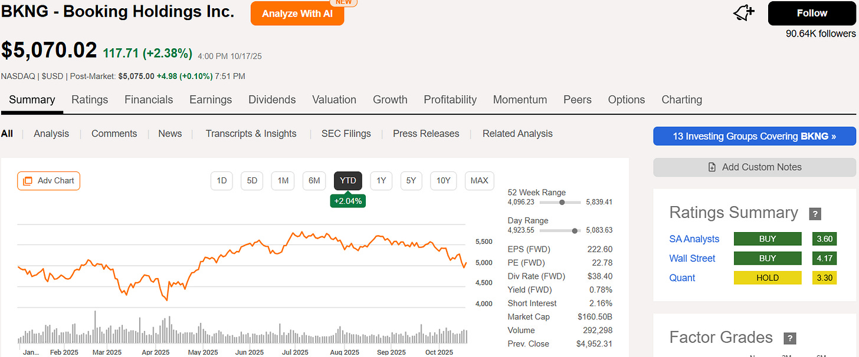Open Quant rating link
This screenshot has width=859, height=357.
(x=682, y=278)
